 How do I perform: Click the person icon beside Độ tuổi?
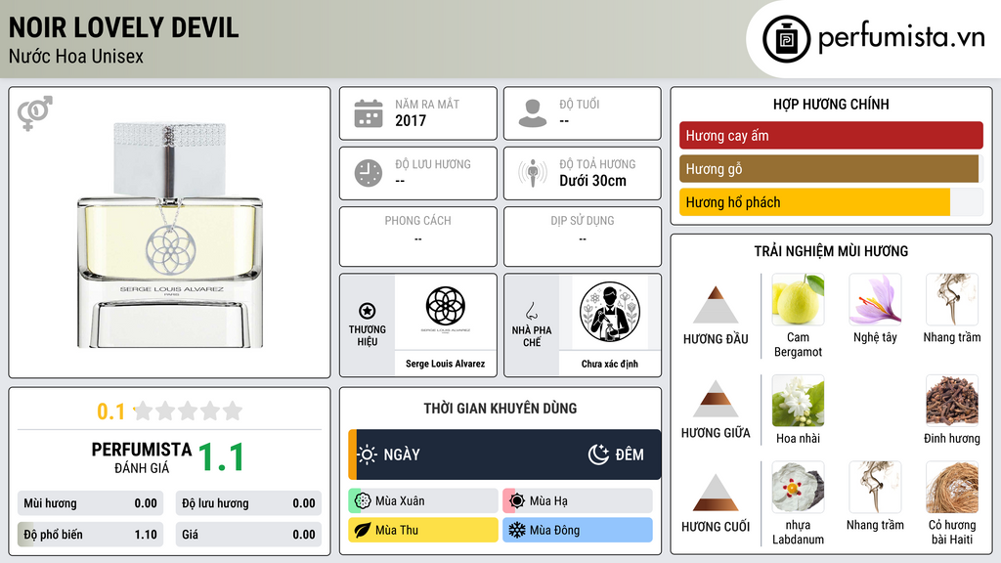pyautogui.click(x=533, y=113)
